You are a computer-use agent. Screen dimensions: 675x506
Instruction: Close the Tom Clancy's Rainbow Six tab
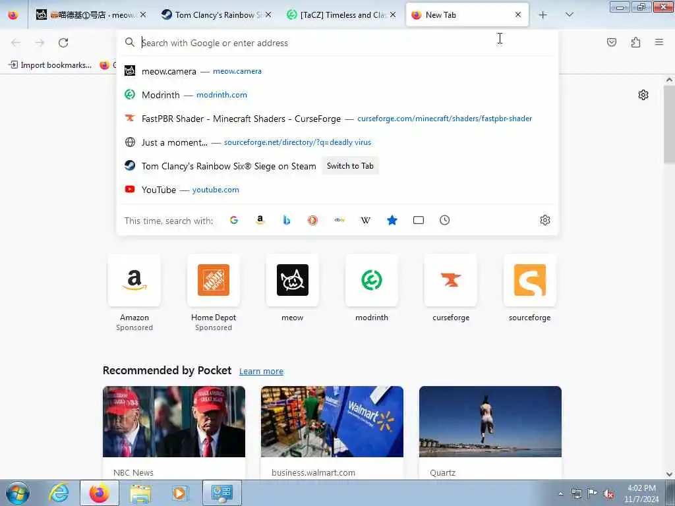[268, 14]
